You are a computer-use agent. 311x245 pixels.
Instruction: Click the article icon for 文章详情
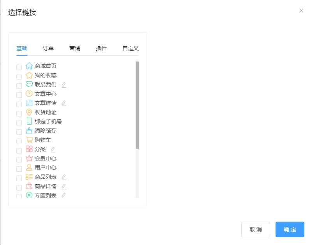[29, 103]
